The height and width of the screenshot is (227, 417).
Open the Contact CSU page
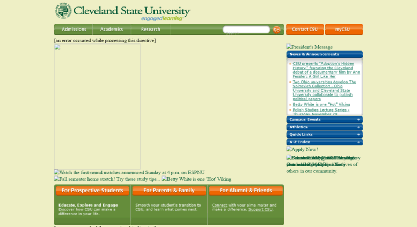[305, 30]
